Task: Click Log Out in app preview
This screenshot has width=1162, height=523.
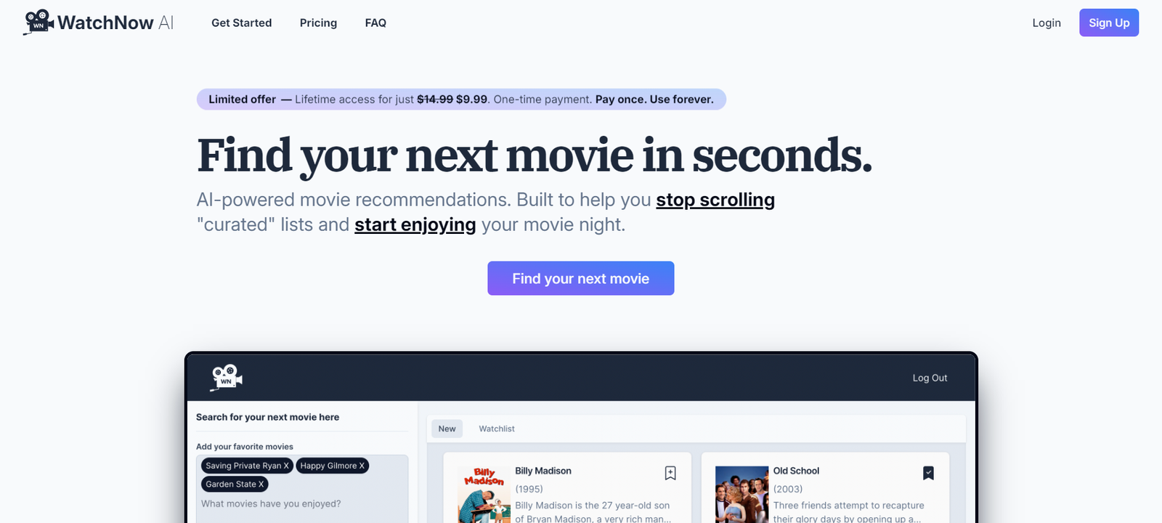Action: (x=929, y=378)
